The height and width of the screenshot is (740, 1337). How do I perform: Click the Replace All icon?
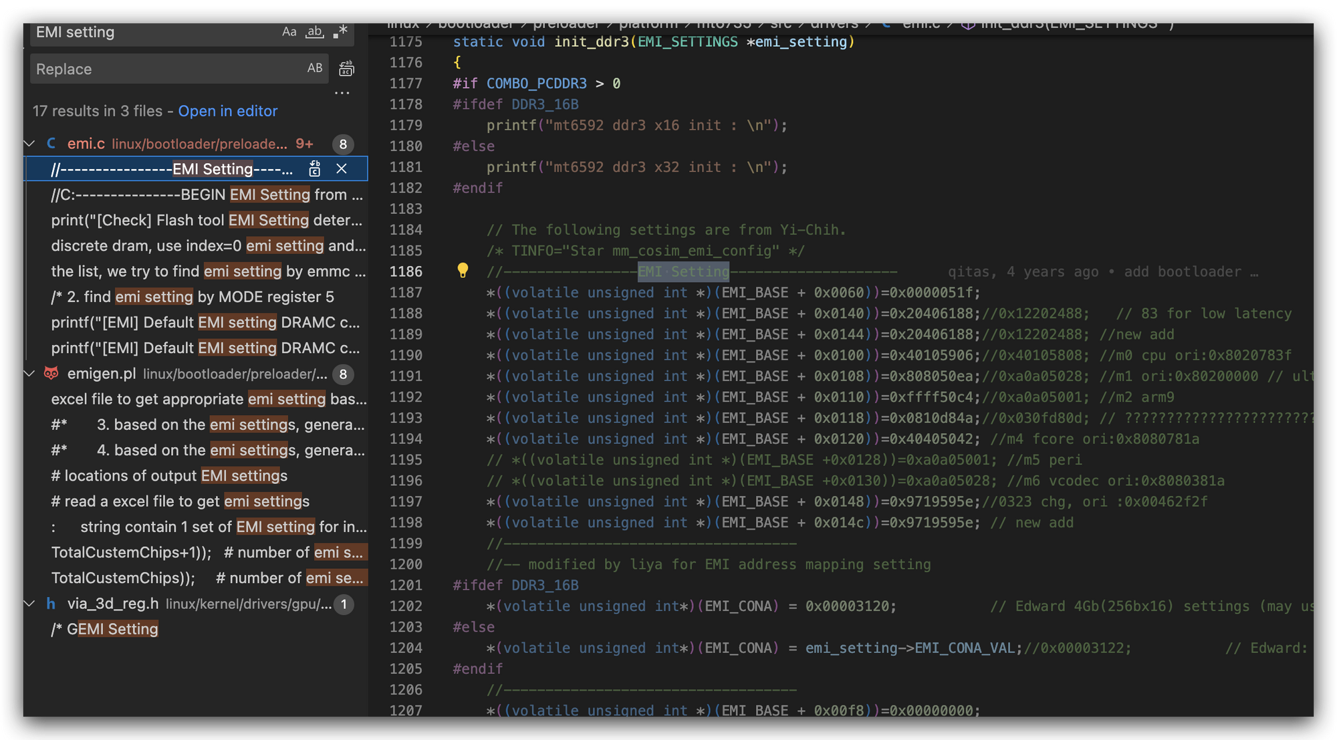point(346,68)
